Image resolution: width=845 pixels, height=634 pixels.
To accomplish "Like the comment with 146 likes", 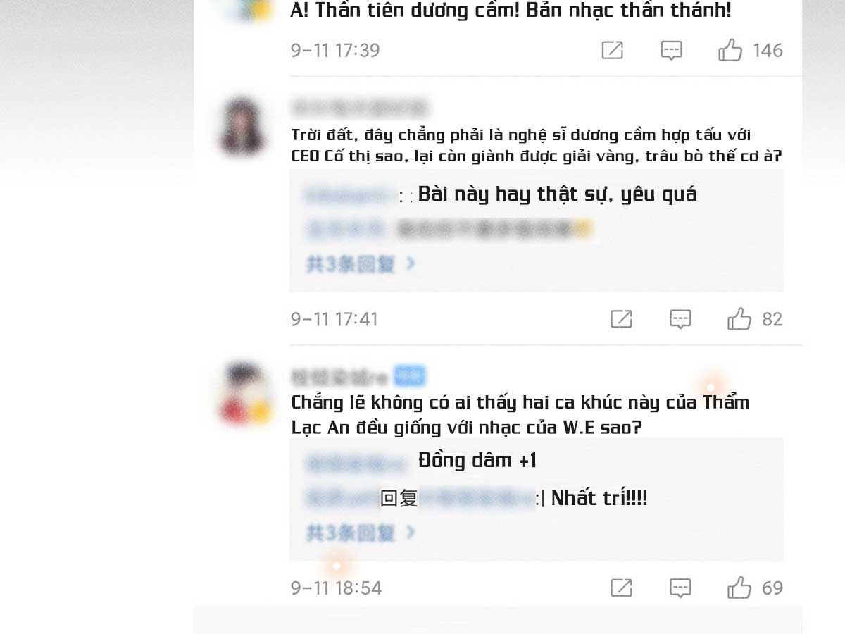I will click(730, 50).
